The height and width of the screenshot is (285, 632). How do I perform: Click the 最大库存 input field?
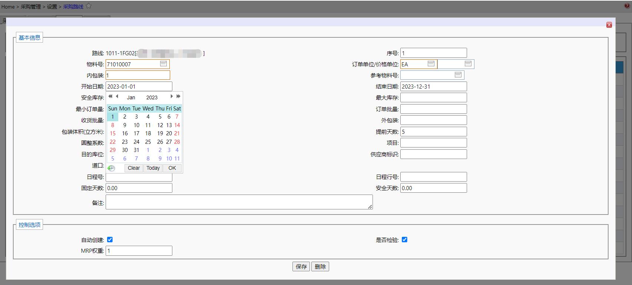(x=434, y=97)
